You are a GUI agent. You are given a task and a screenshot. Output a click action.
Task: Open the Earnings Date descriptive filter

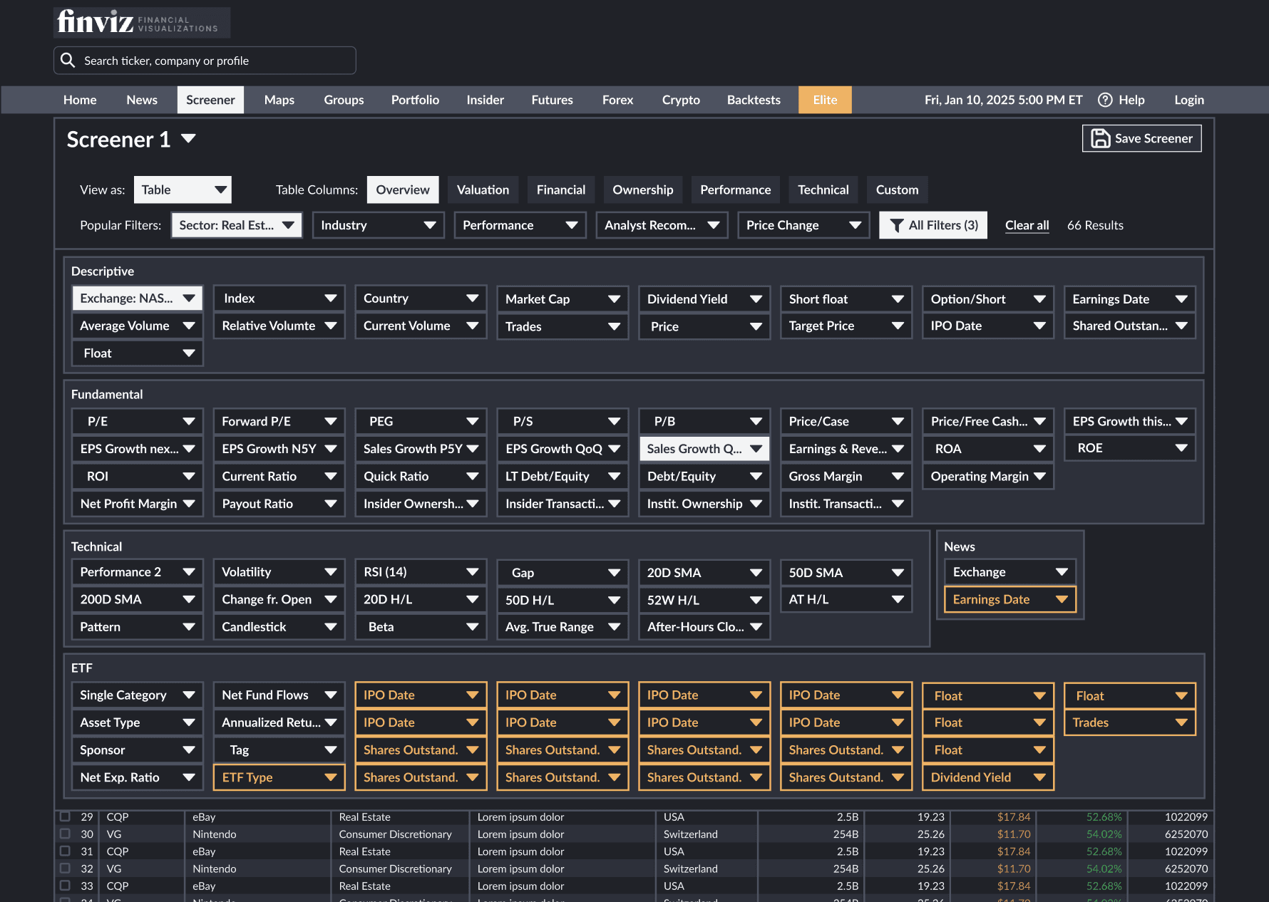pyautogui.click(x=1129, y=299)
